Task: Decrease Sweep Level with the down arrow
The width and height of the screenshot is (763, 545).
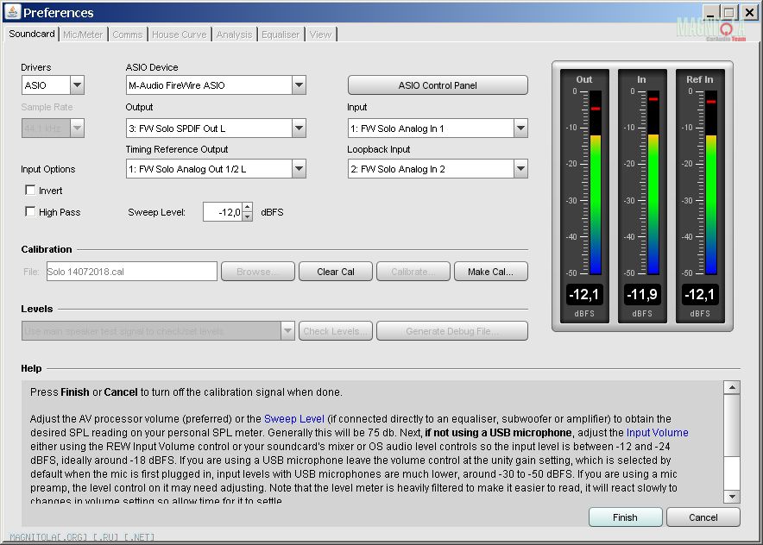Action: (247, 216)
